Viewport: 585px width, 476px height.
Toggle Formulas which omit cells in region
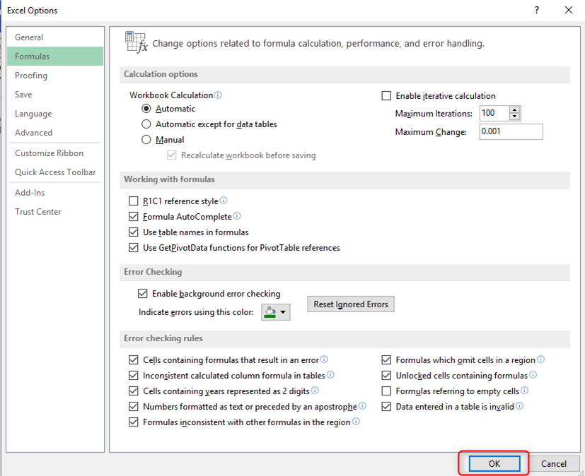coord(386,360)
